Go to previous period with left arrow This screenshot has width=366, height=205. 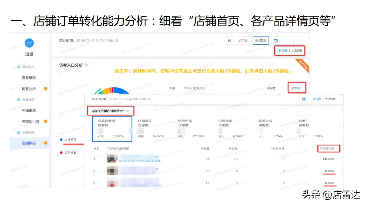[x=287, y=41]
